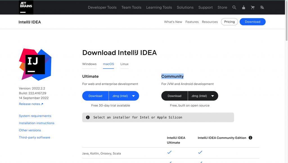288x163 pixels.
Task: Open the language selector icon
Action: [262, 7]
